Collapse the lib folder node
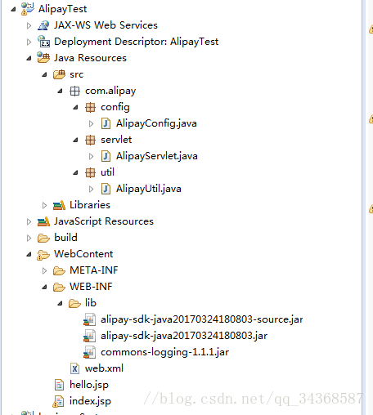Image resolution: width=373 pixels, height=415 pixels. tap(60, 304)
